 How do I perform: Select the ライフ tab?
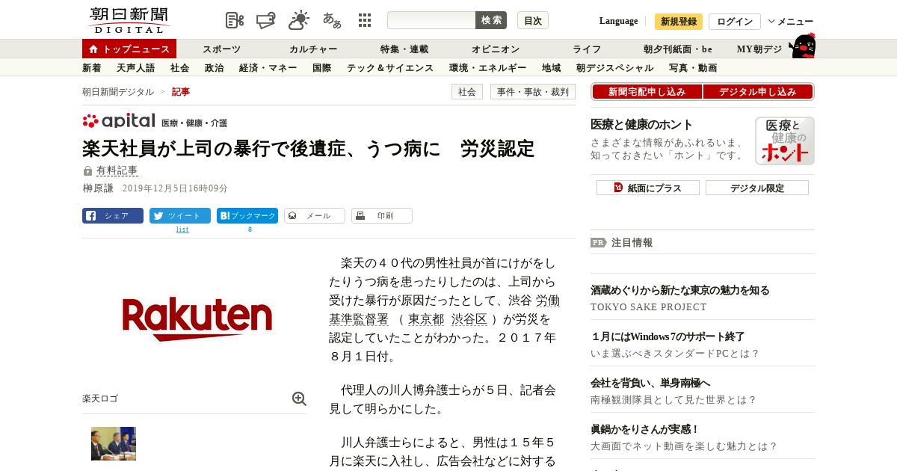point(587,49)
